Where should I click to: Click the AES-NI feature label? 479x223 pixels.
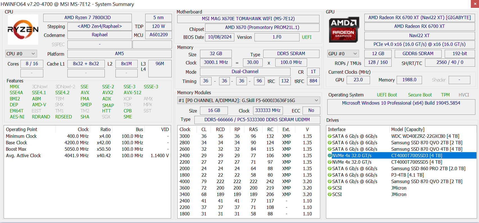tap(17, 117)
